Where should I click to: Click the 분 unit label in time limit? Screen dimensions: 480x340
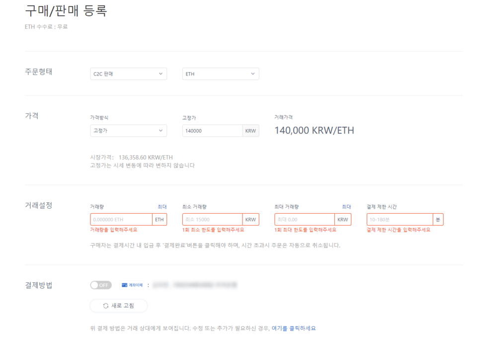coord(438,219)
